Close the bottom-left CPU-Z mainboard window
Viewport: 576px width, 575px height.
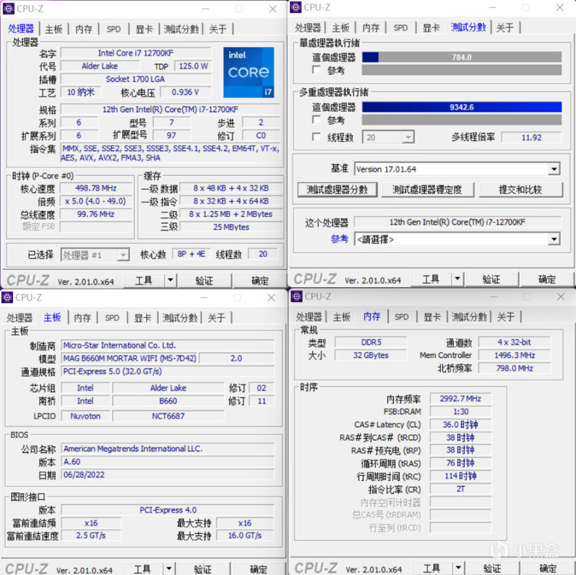271,297
